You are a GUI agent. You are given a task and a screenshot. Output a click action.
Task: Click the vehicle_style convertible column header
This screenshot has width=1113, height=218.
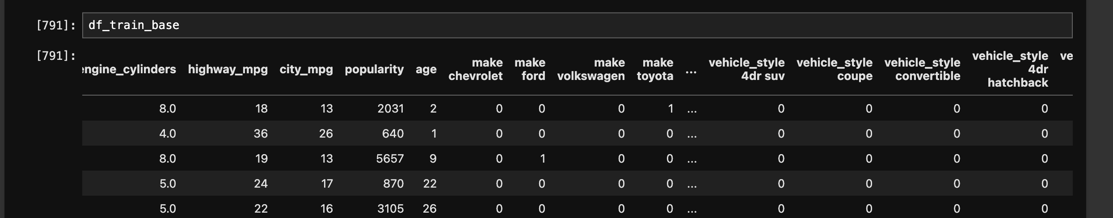coord(923,69)
